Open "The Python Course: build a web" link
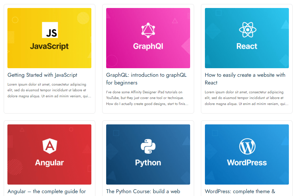Image resolution: width=296 pixels, height=196 pixels. (143, 191)
